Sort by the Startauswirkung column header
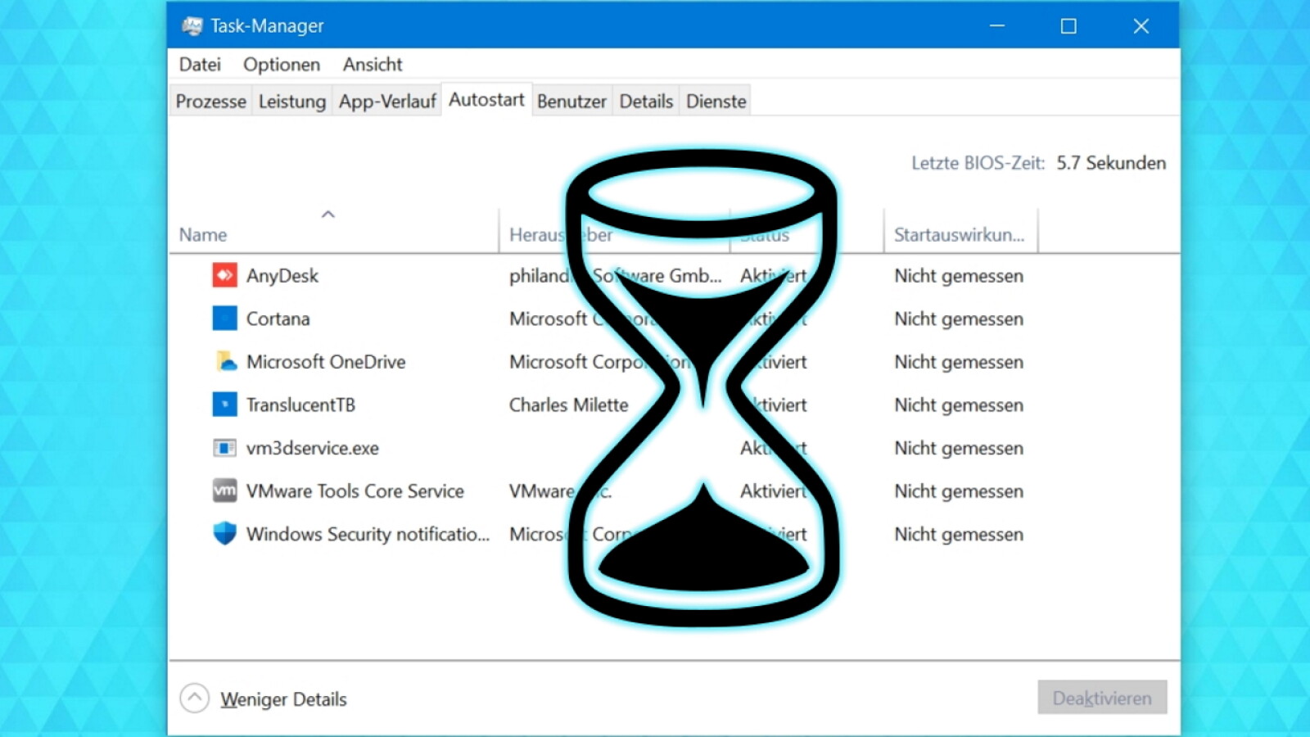This screenshot has height=737, width=1310. 959,234
